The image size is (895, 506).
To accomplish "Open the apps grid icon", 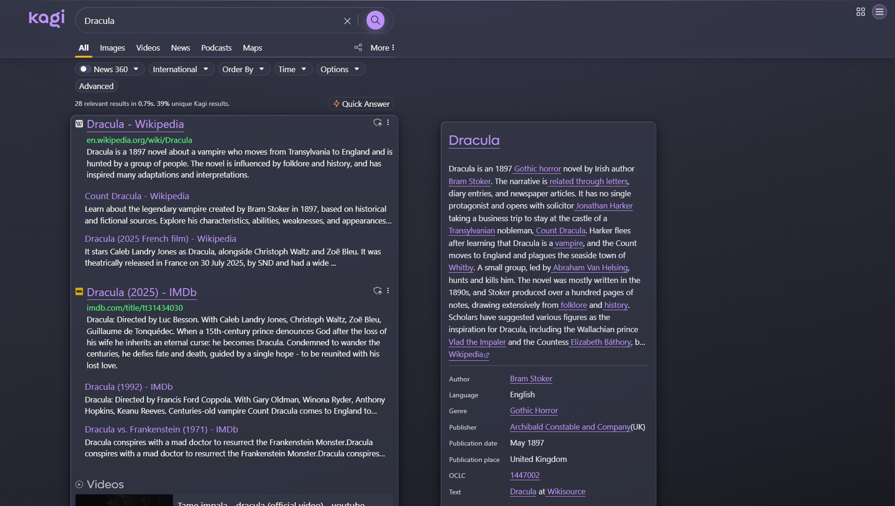I will click(861, 12).
